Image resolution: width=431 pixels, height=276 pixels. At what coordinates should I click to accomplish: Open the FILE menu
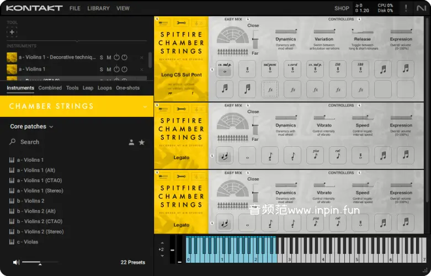[x=75, y=8]
